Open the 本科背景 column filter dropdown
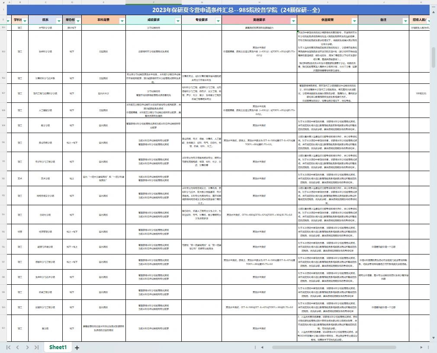 [x=122, y=21]
